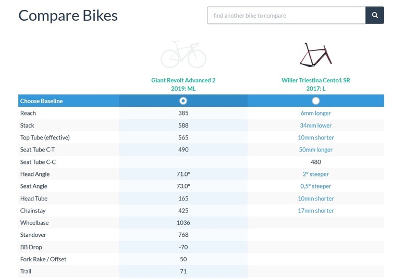Click the Trail value 71
Image resolution: width=417 pixels, height=279 pixels.
click(x=183, y=271)
